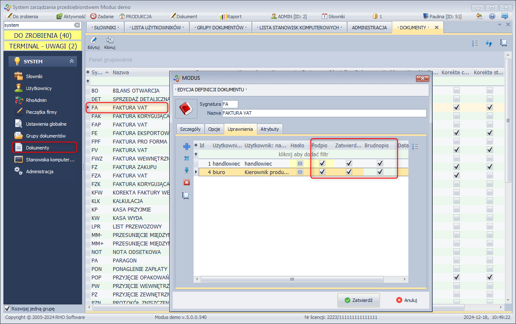Collapse the SYSTEM sidebar group
The image size is (516, 324).
(x=71, y=62)
